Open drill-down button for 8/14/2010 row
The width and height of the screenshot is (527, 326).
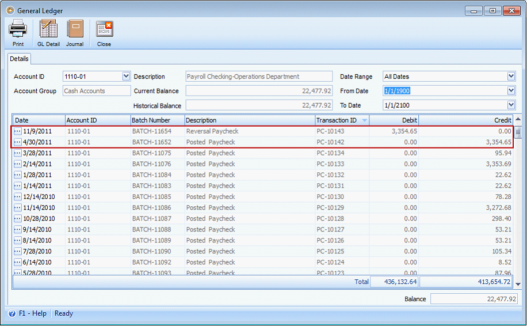[x=17, y=241]
